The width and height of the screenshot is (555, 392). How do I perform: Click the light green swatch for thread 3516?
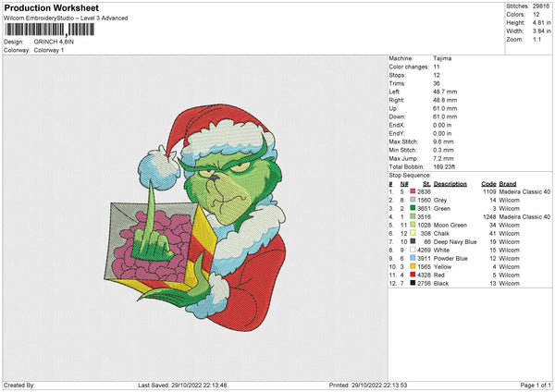tap(413, 216)
